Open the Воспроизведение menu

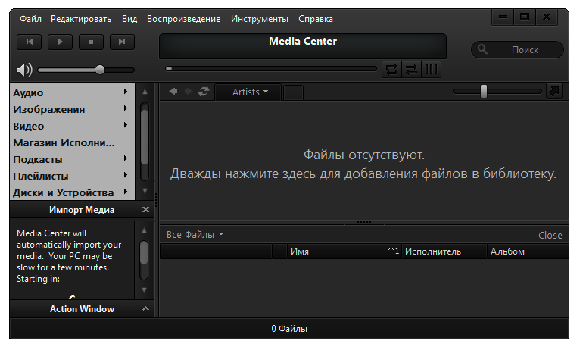pyautogui.click(x=184, y=19)
